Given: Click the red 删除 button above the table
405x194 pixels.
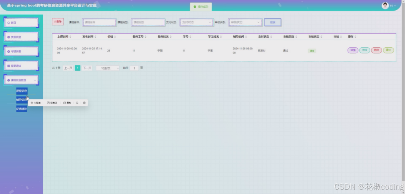Looking at the screenshot, I should coord(58,22).
